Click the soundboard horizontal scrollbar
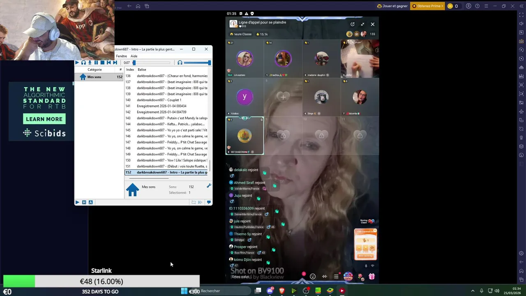526x296 pixels. pyautogui.click(x=149, y=178)
